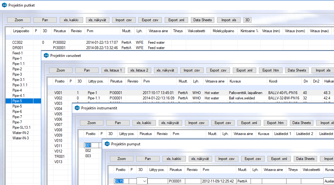The width and height of the screenshot is (334, 185).
Task: Click Pan button in Projektin putket window
Action: [45, 20]
